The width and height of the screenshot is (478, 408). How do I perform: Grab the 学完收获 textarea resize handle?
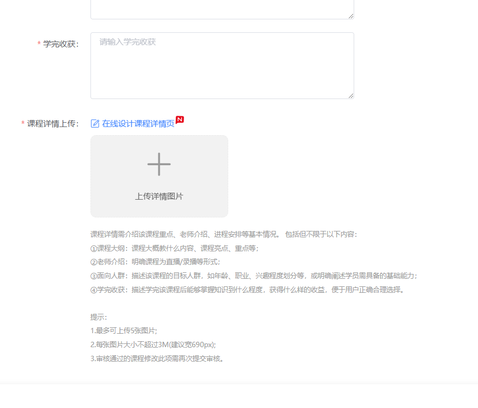tap(351, 96)
